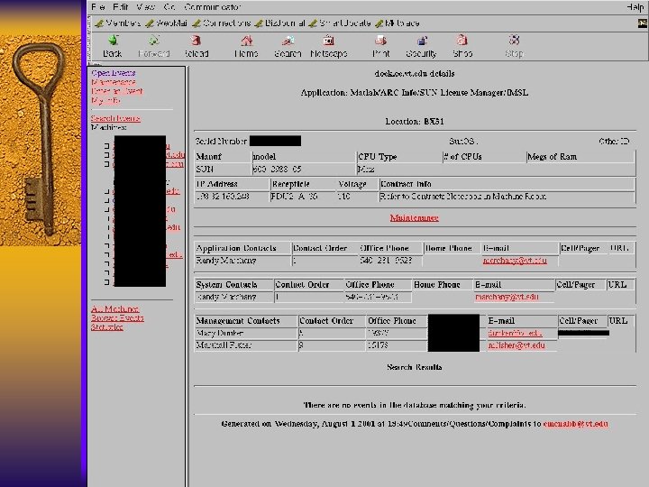649x487 pixels.
Task: Open the WebMail bookmark in personal toolbar
Action: click(x=167, y=23)
